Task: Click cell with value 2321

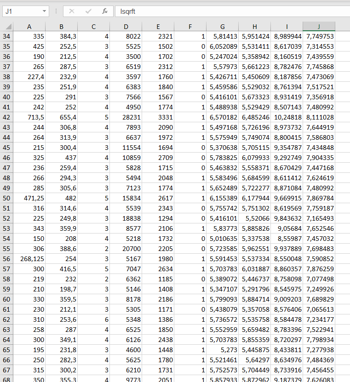Action: [x=158, y=36]
